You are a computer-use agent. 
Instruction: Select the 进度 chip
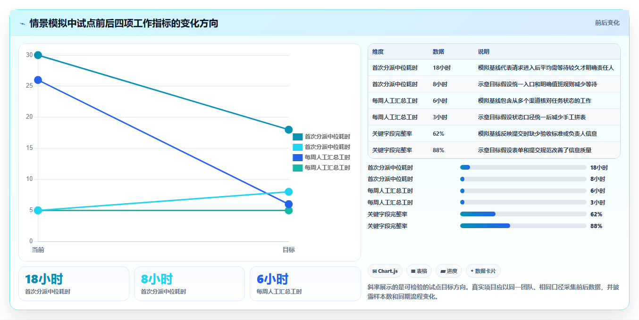(x=448, y=271)
